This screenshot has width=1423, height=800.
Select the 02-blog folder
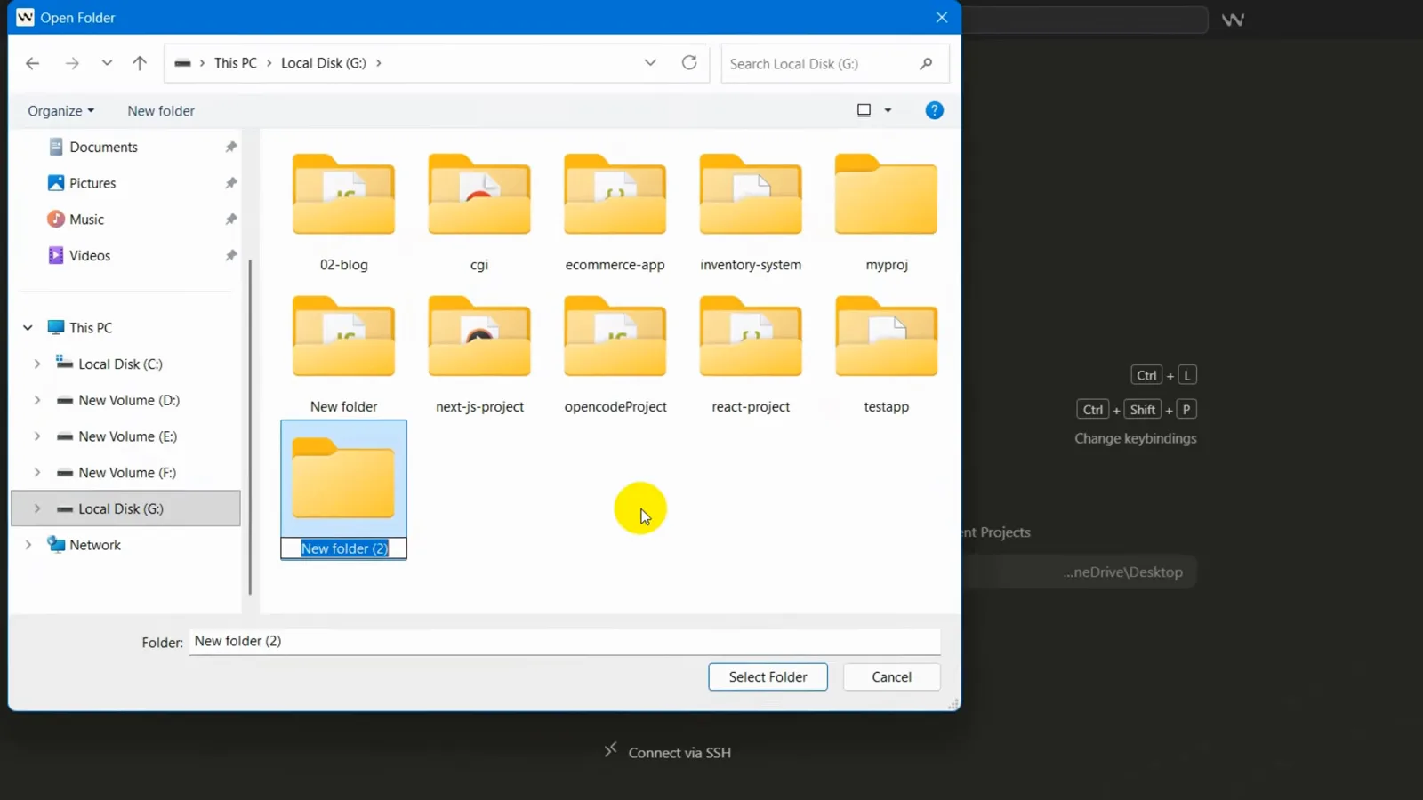(x=344, y=212)
